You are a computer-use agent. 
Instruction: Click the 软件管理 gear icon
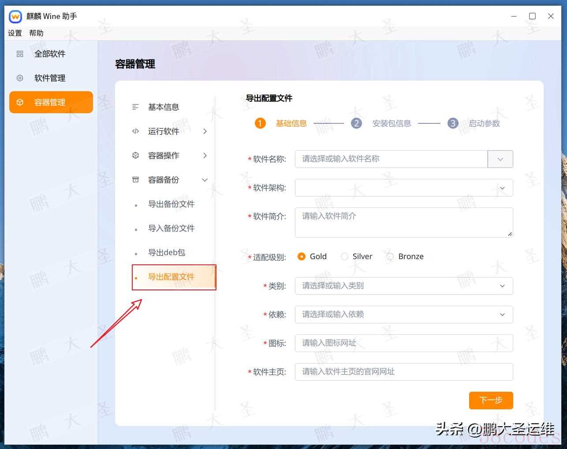tap(20, 78)
